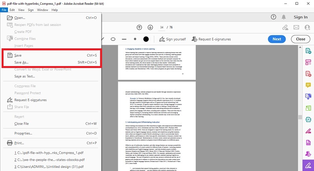The width and height of the screenshot is (314, 171).
Task: Open the Organize Pages tool in sidebar
Action: (308, 108)
